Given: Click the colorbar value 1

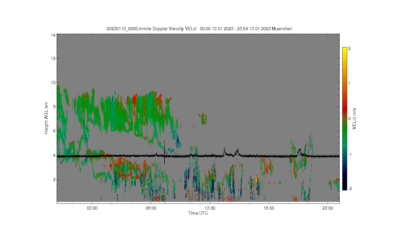Looking at the screenshot, I should [x=349, y=83].
